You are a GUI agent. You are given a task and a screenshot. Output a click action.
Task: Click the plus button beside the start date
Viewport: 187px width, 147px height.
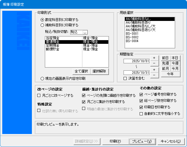154,58
